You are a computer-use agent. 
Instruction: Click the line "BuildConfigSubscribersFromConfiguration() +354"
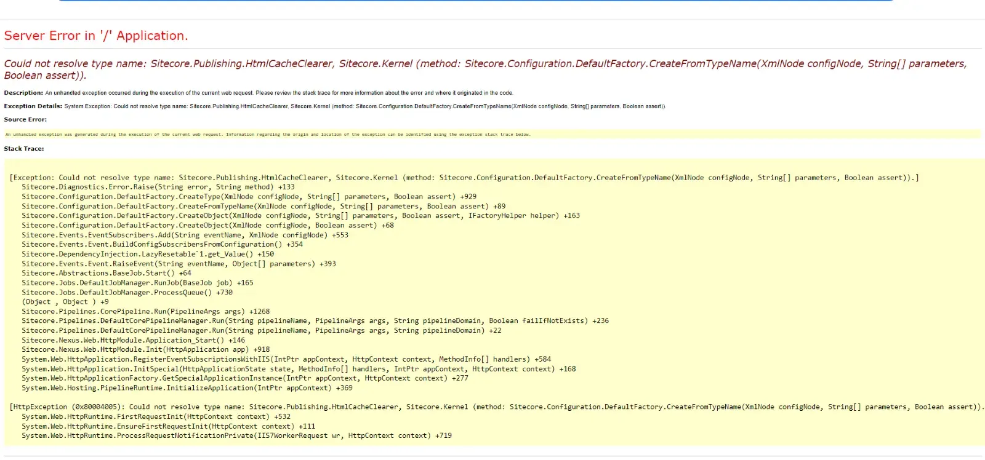click(x=162, y=244)
